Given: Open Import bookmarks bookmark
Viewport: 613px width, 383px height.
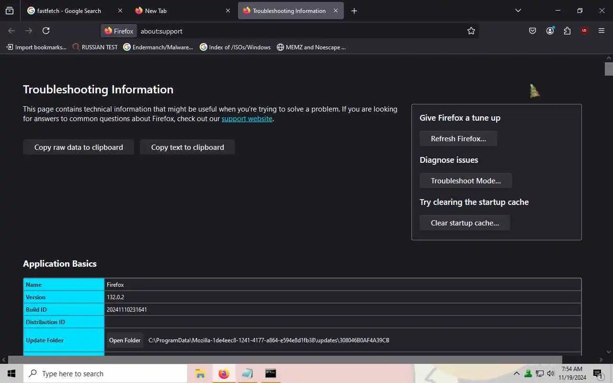Looking at the screenshot, I should point(36,47).
